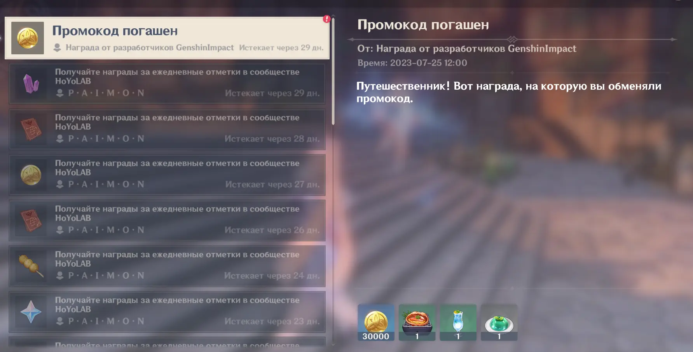
Task: Select the dimmed Mora coin mail icon
Action: click(31, 175)
